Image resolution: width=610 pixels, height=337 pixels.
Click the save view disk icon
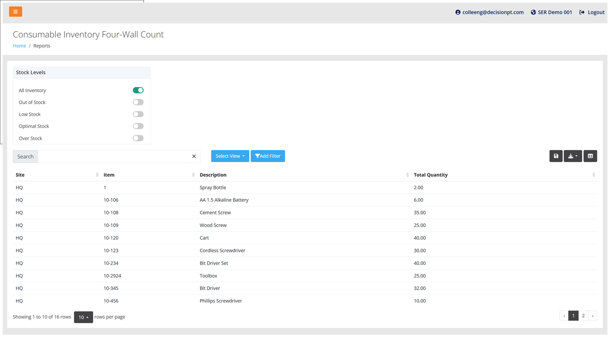556,156
